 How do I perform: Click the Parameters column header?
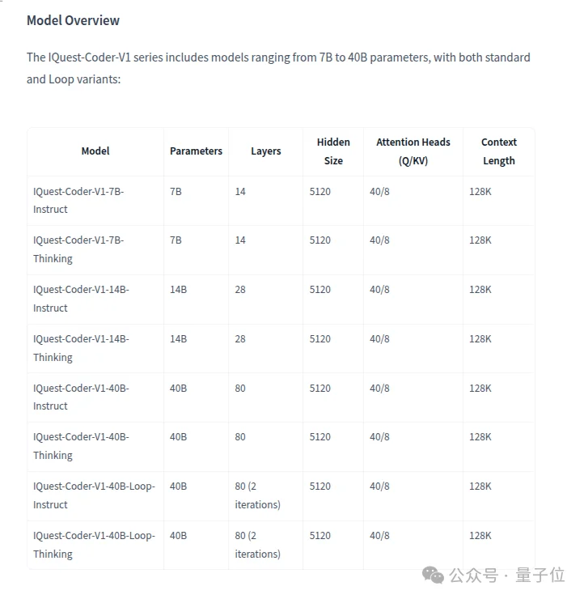tap(196, 151)
